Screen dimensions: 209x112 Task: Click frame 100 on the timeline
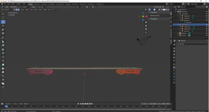tap(70, 106)
